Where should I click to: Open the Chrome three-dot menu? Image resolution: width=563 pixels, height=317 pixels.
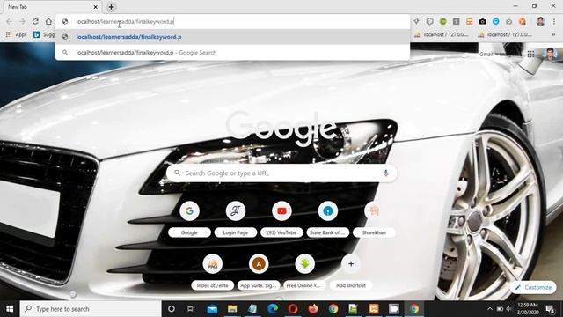pyautogui.click(x=554, y=21)
